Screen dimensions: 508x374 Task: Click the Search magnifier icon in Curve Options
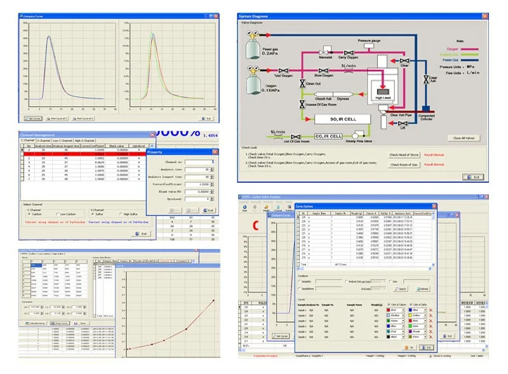tap(399, 289)
